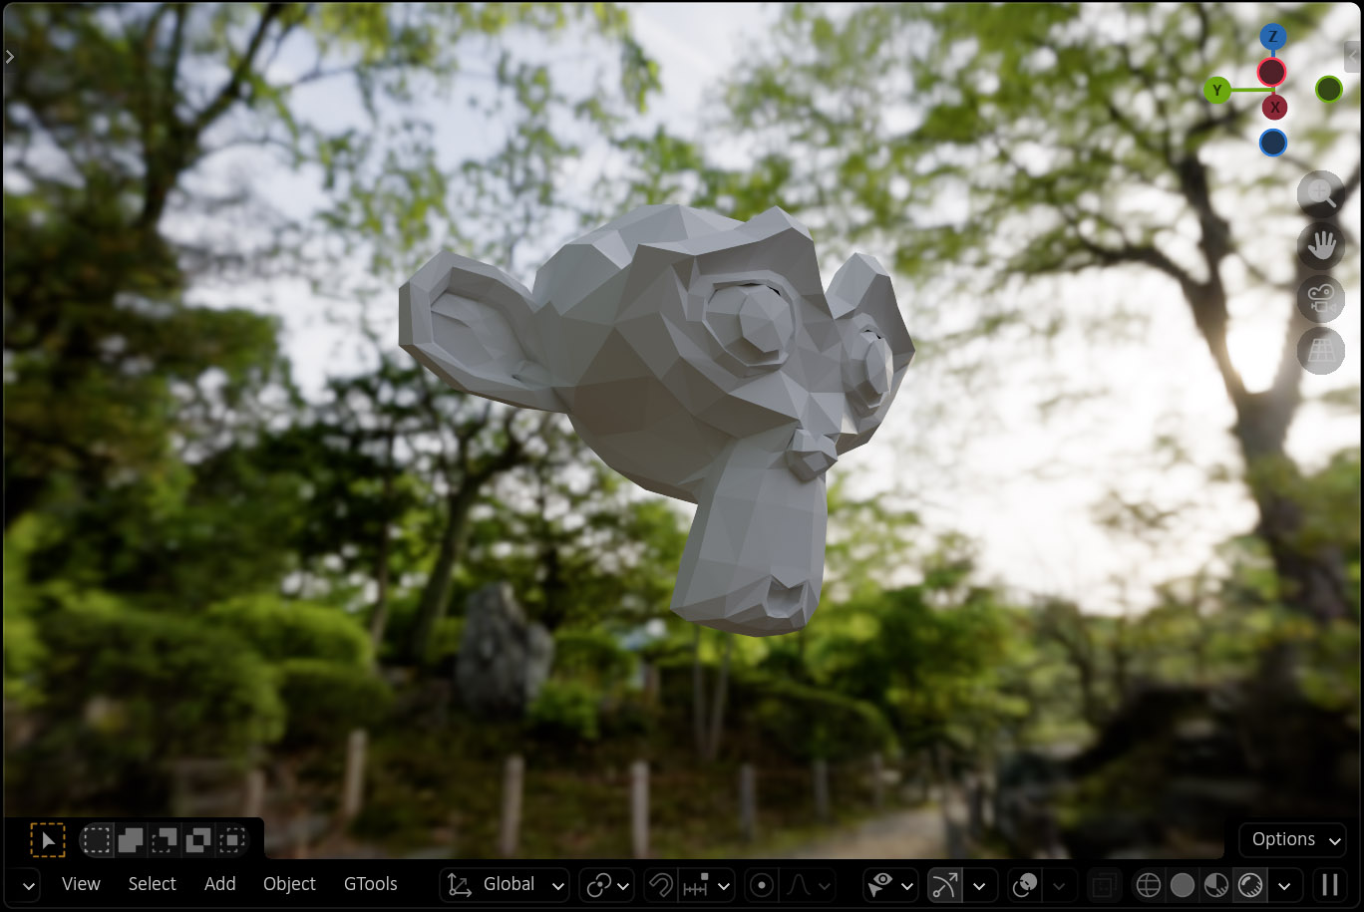Expand the toolbar with the left-edge arrow

pyautogui.click(x=9, y=58)
